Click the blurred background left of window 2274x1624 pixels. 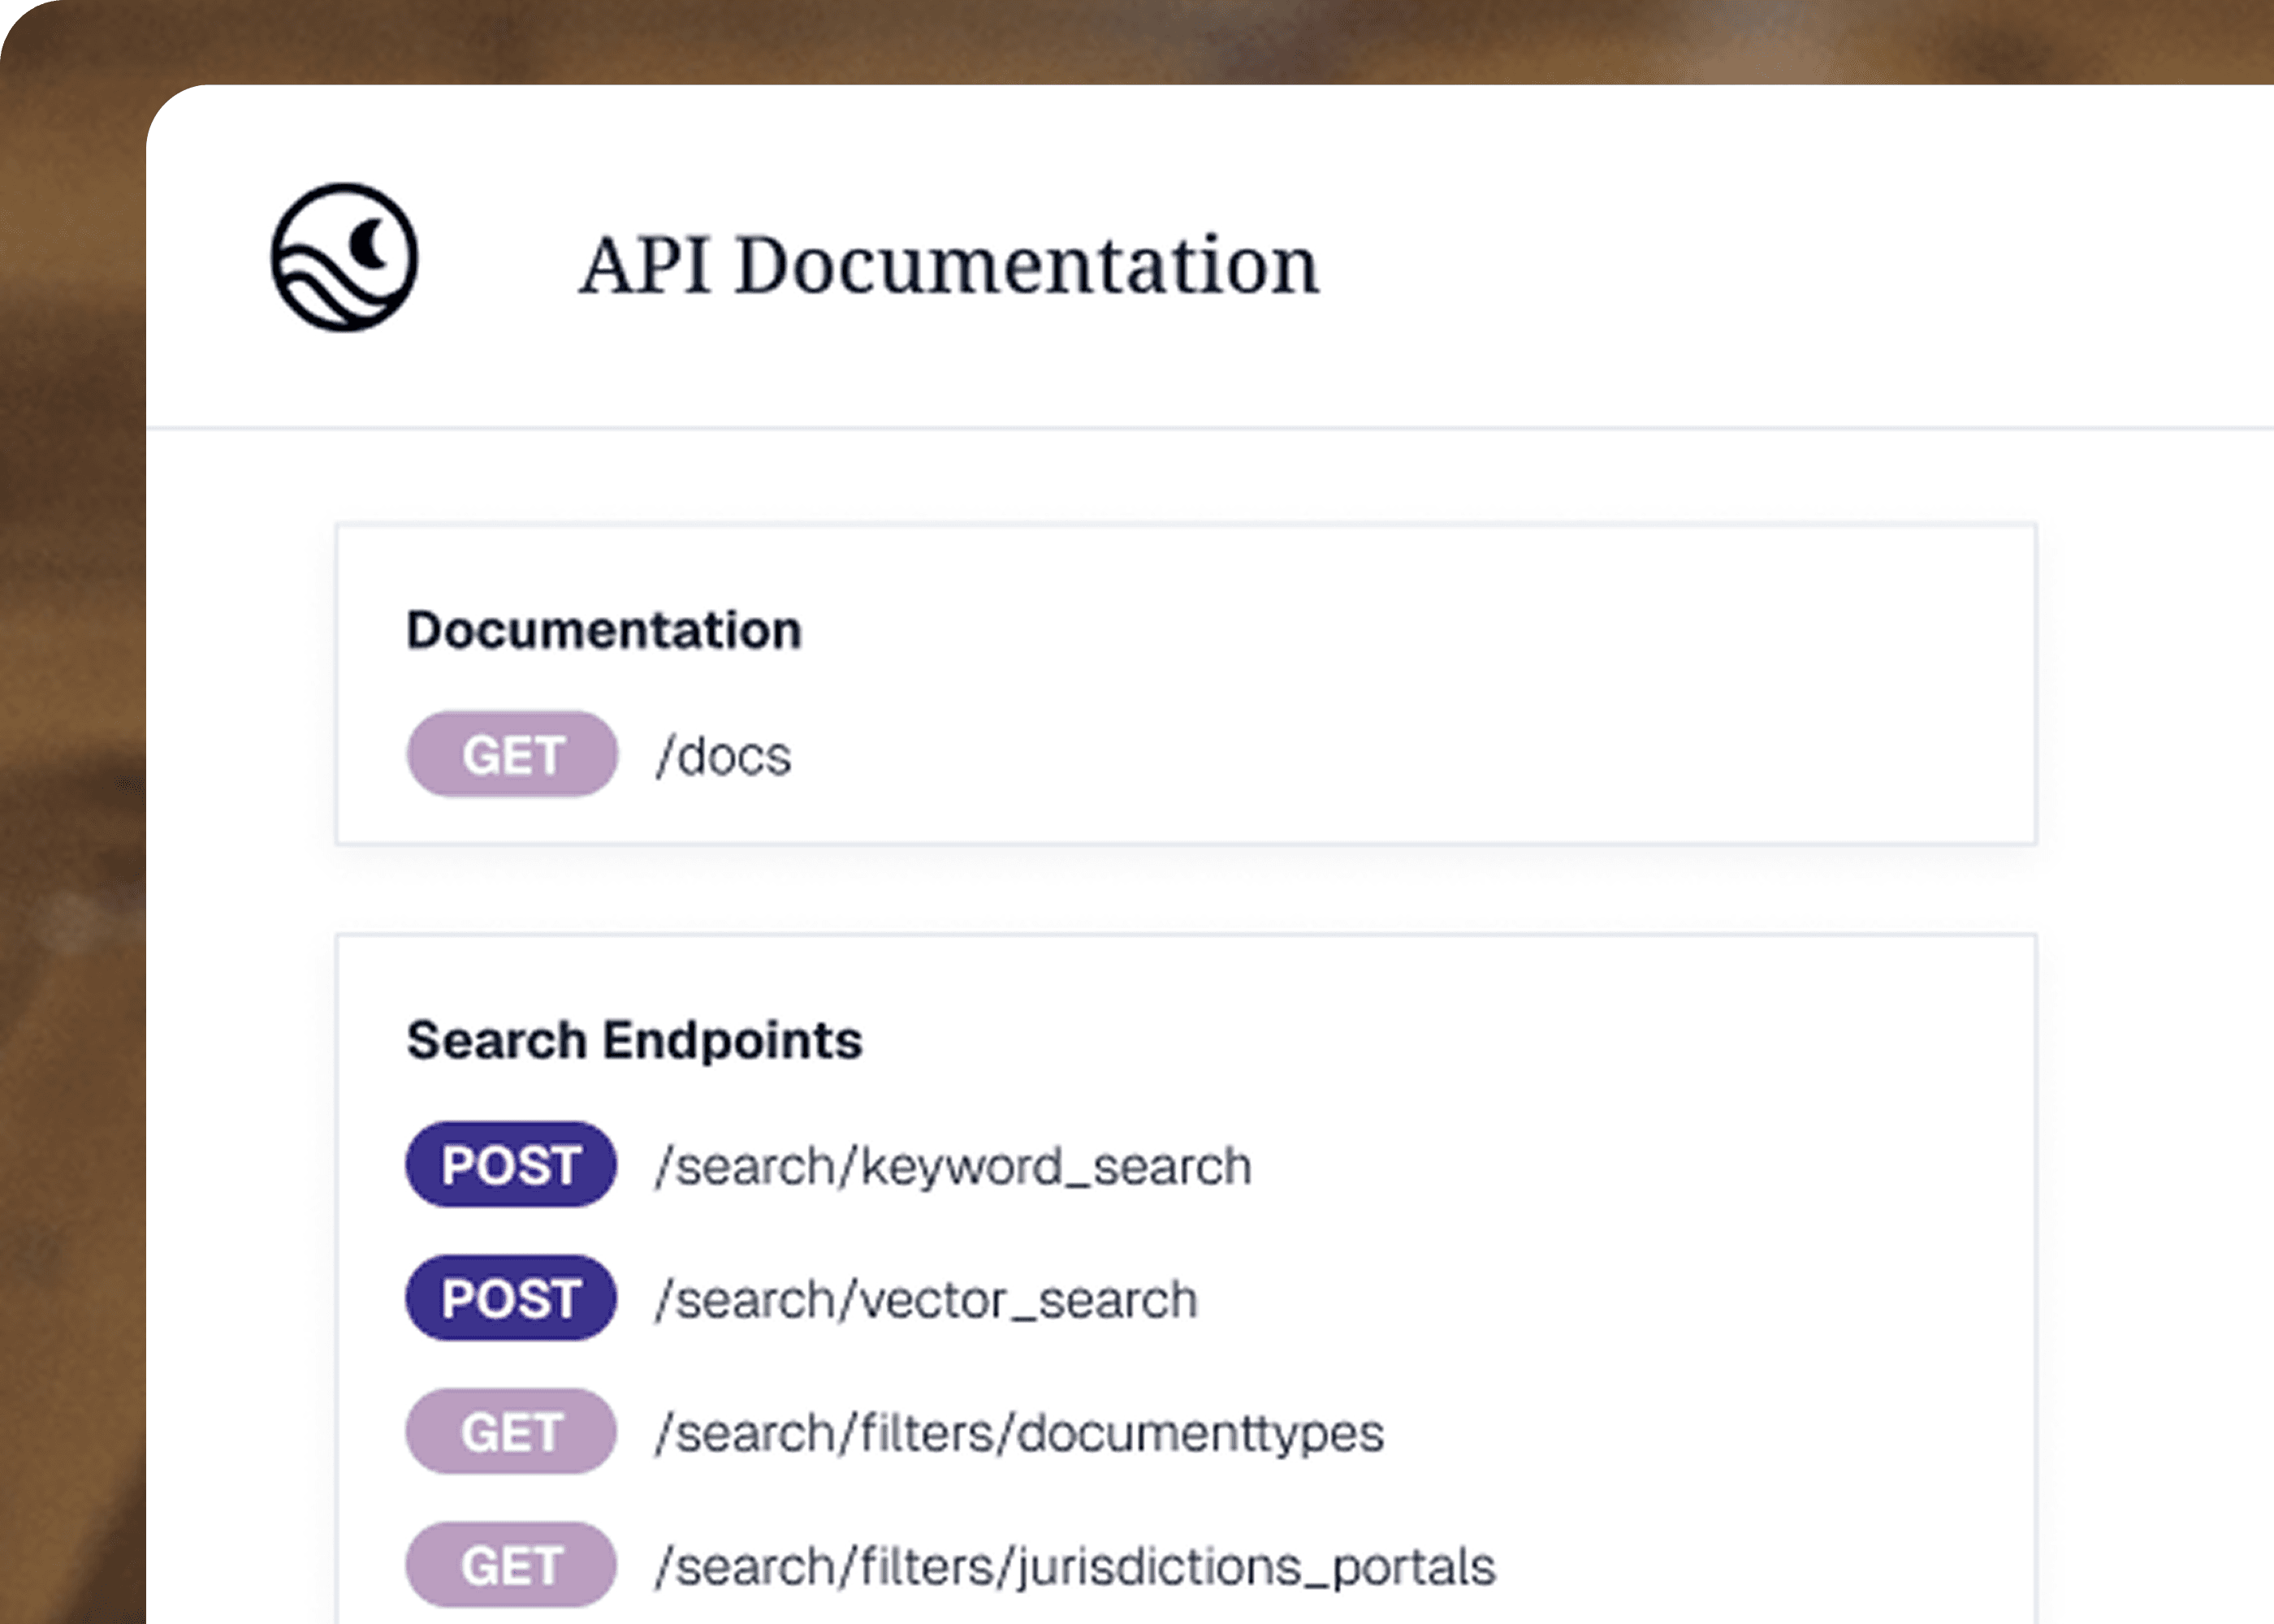(x=70, y=800)
